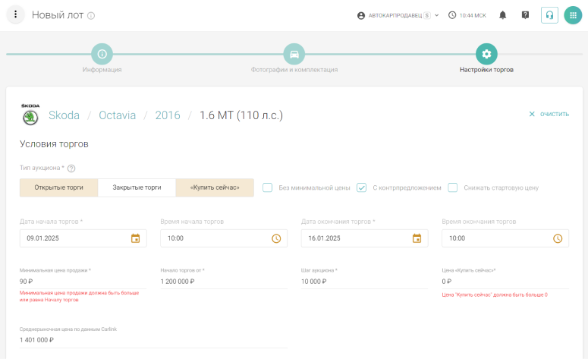Uncheck С контрпредложением checkbox
The width and height of the screenshot is (588, 359).
pyautogui.click(x=362, y=187)
